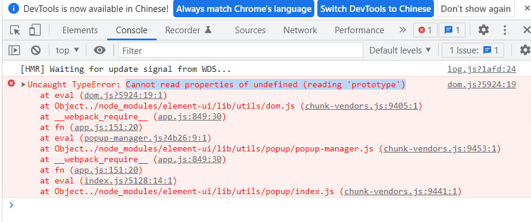
Task: Open console settings gear beside Issue counter
Action: (525, 50)
